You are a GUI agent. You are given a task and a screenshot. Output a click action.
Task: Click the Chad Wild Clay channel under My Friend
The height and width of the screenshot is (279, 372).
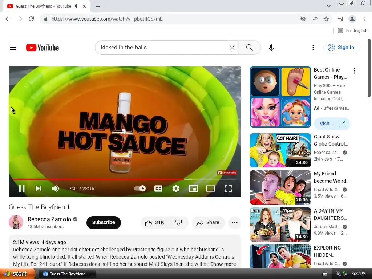[327, 190]
